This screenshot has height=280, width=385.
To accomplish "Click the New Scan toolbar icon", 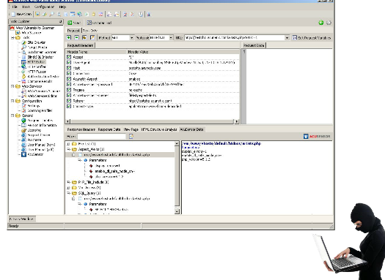I will (21, 15).
